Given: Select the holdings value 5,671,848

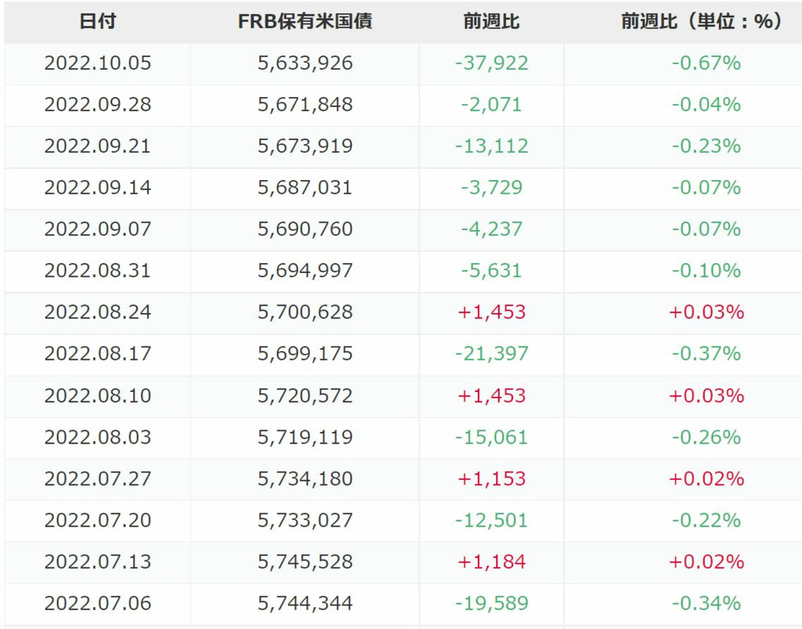Looking at the screenshot, I should [305, 104].
